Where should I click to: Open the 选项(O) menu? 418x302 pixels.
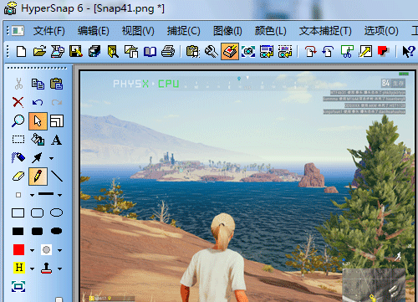(x=381, y=31)
